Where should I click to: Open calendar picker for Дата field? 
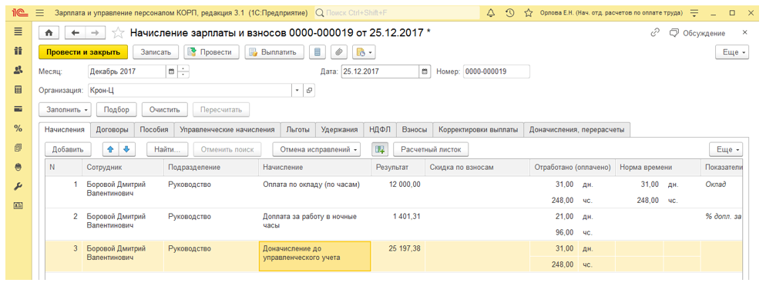click(x=425, y=72)
